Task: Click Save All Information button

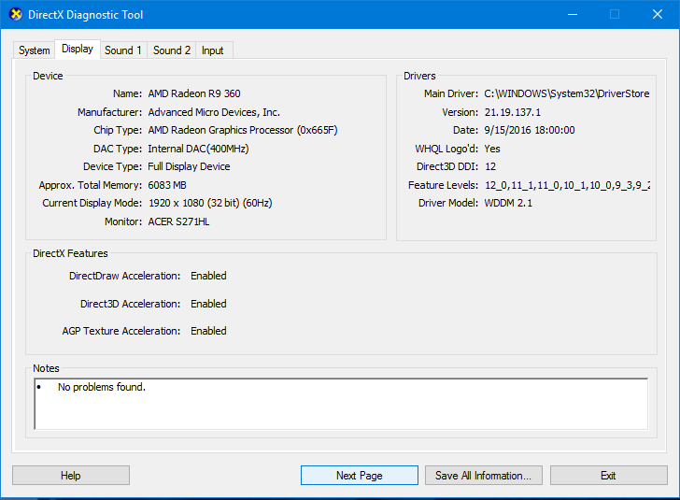Action: pos(484,476)
